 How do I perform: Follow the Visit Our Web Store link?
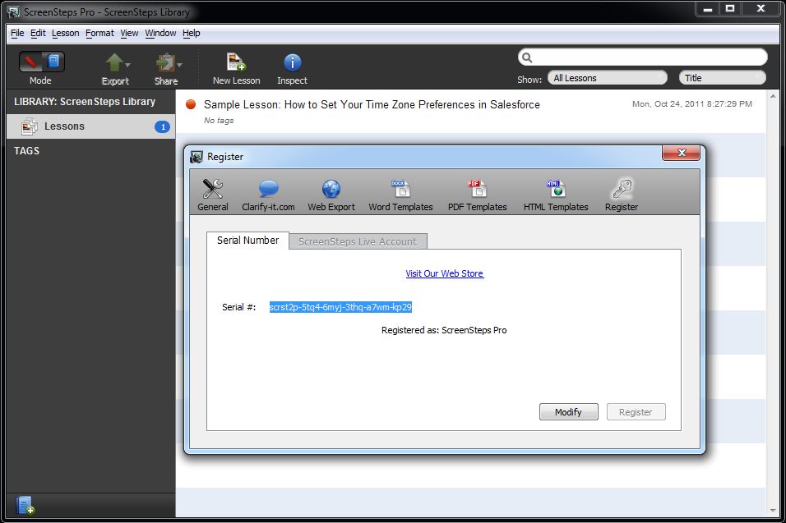click(x=445, y=273)
